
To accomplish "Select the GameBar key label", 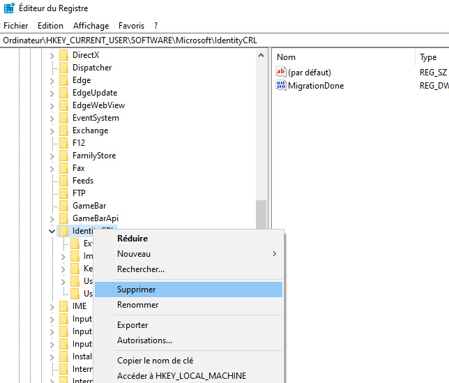I will pos(89,206).
